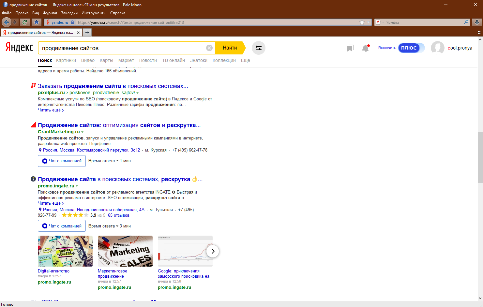This screenshot has width=483, height=307.
Task: Open the browser downloads arrow icon
Action: click(477, 22)
